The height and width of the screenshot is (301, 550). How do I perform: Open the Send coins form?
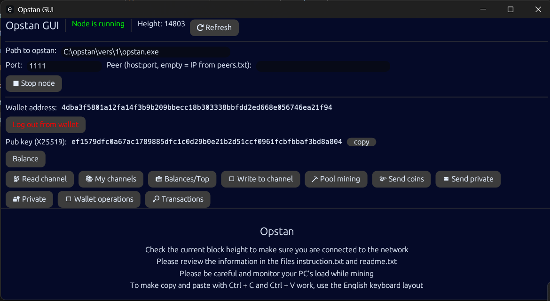click(401, 179)
